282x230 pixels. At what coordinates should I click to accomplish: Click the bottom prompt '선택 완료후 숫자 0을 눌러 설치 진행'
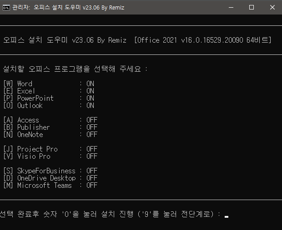coord(66,214)
